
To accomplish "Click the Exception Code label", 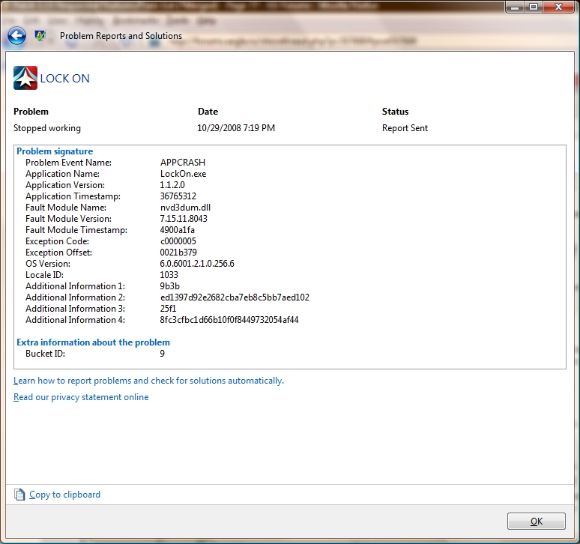I will (x=58, y=241).
